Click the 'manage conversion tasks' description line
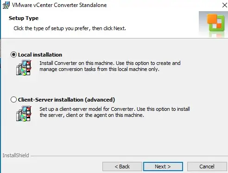Viewport: 228px width, 173px height. pyautogui.click(x=99, y=69)
